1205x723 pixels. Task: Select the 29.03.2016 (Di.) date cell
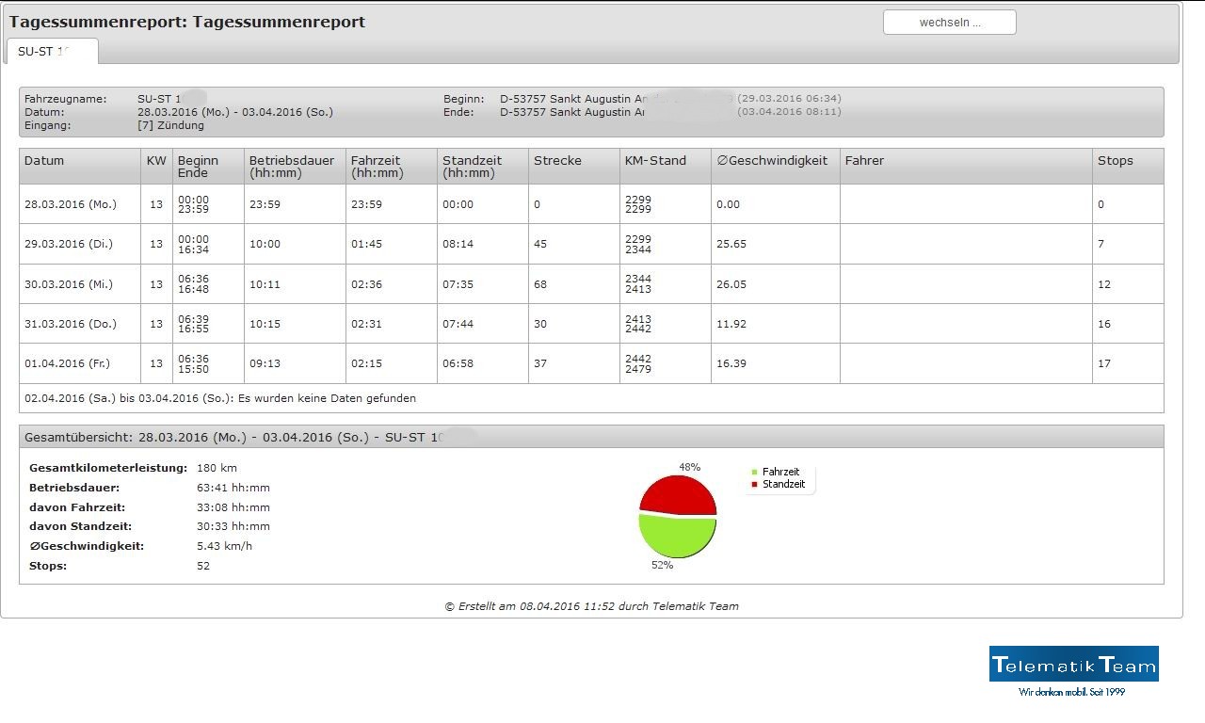point(69,244)
